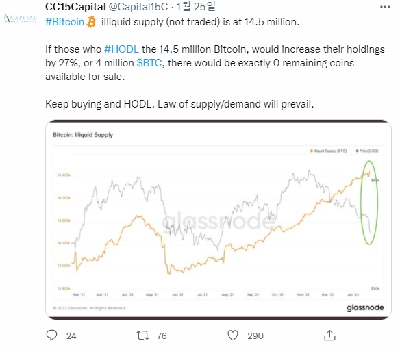Open the #HODL hashtag link
The image size is (400, 354).
click(121, 49)
